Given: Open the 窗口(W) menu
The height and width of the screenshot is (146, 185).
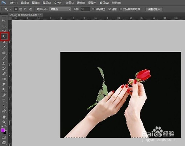Looking at the screenshot, I should click(x=104, y=3).
